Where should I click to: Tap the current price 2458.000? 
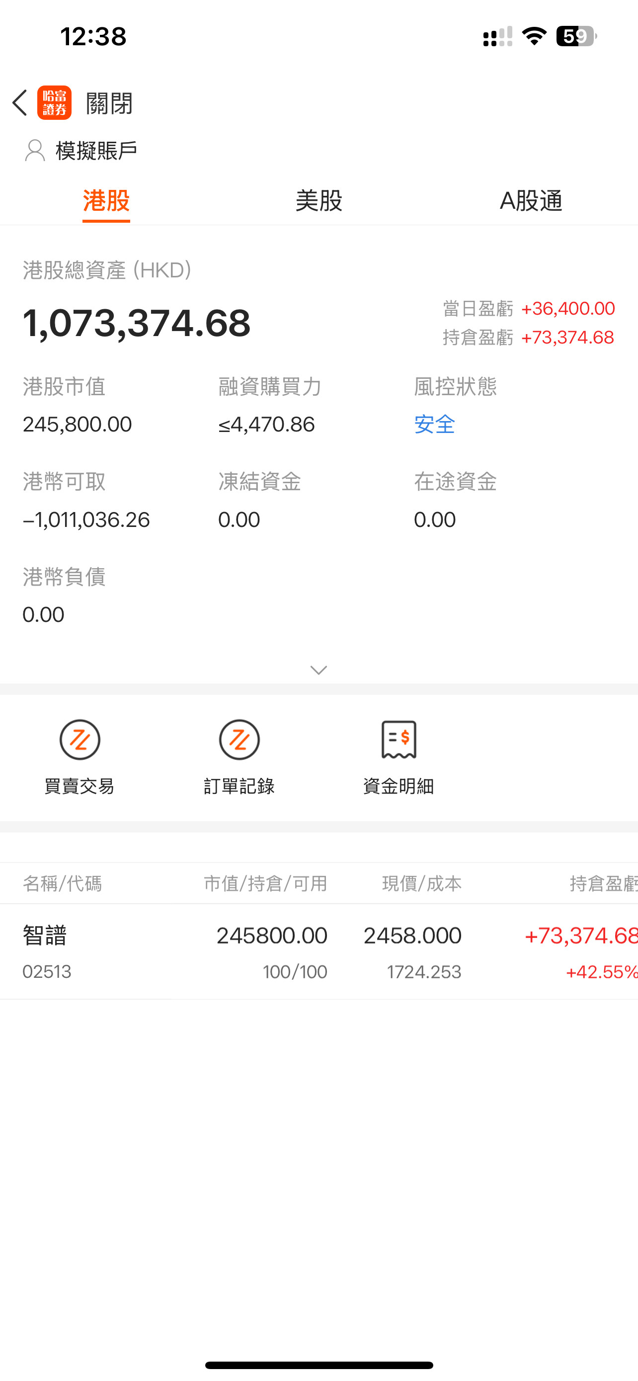click(x=412, y=936)
